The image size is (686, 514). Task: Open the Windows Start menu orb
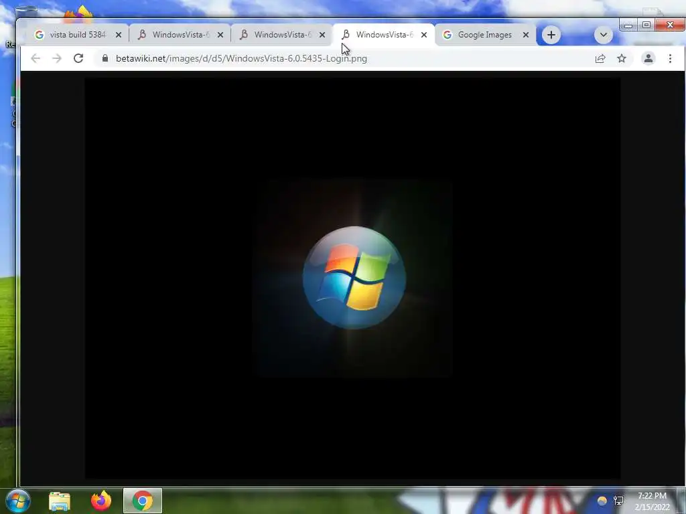click(x=18, y=501)
